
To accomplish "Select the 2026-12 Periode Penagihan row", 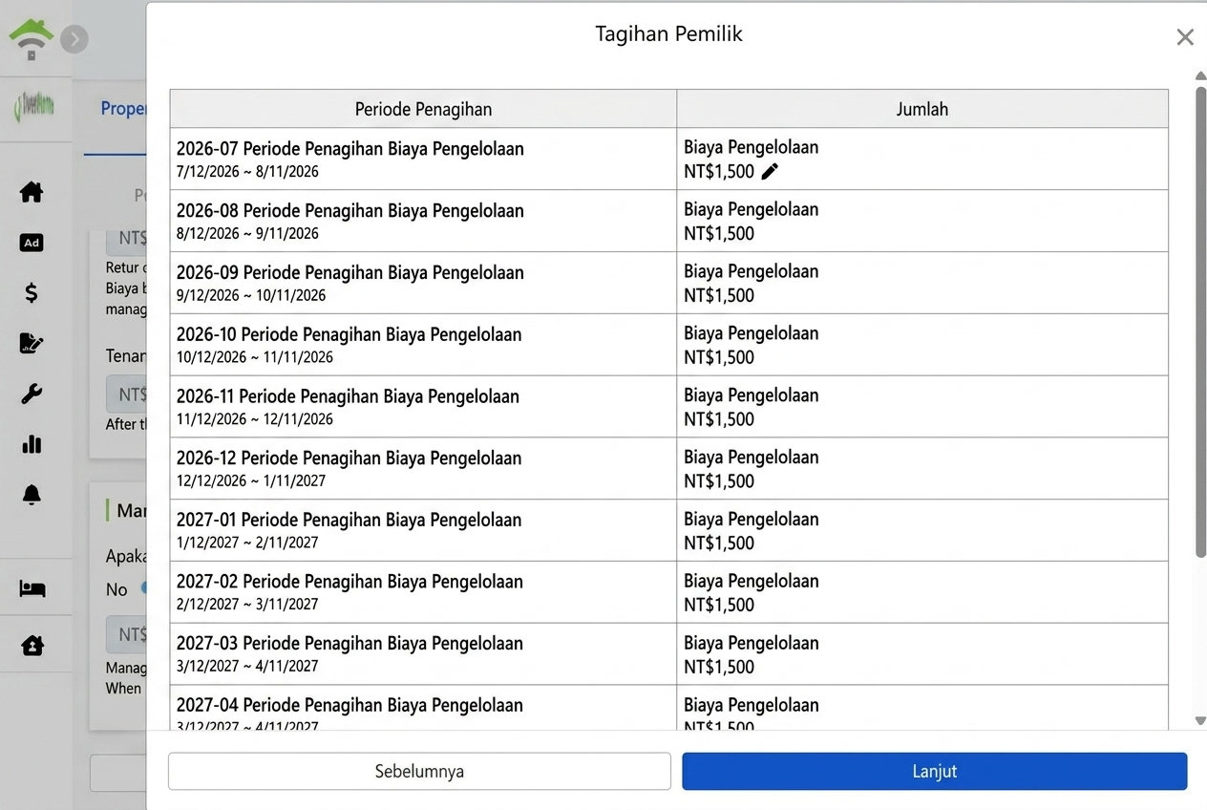I will (668, 469).
